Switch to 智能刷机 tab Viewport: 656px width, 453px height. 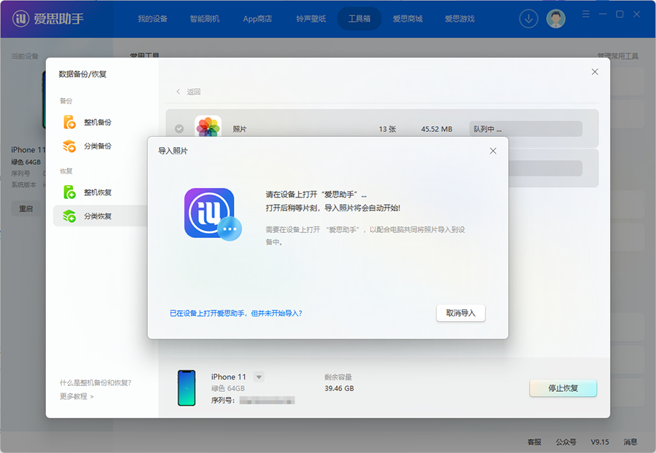tap(205, 19)
